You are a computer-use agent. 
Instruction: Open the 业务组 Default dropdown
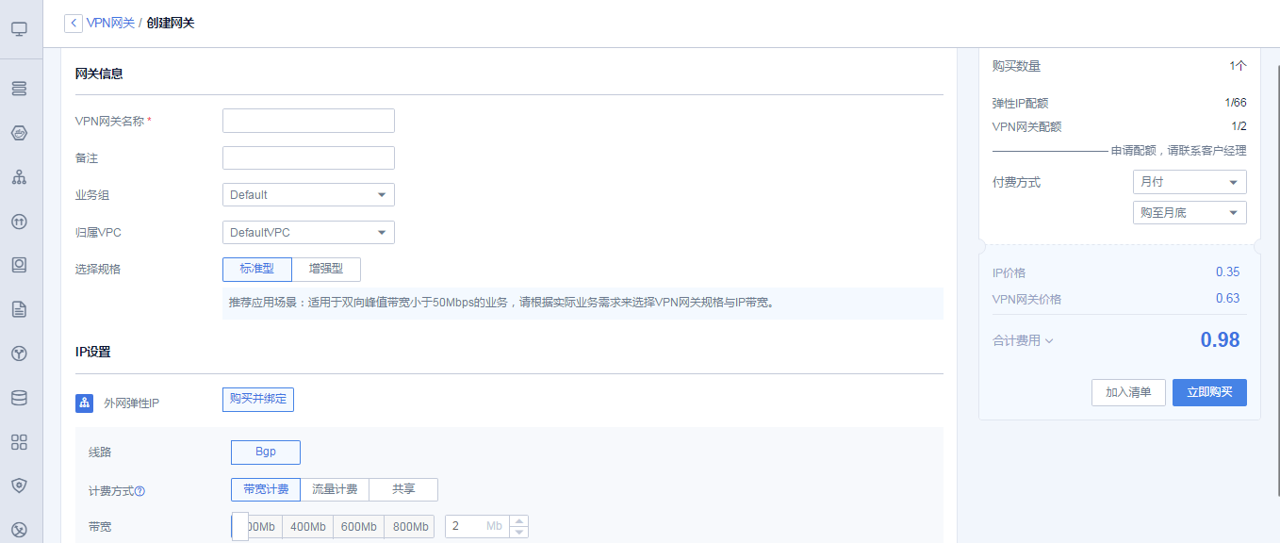[308, 195]
